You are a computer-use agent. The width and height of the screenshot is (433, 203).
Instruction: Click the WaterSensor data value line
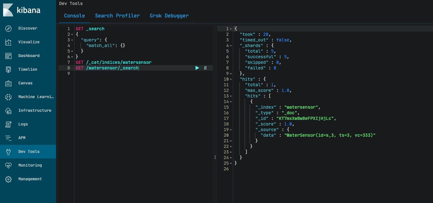coord(318,135)
